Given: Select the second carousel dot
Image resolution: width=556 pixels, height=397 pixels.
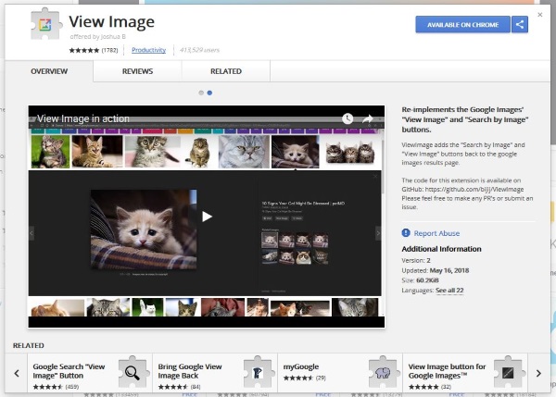Looking at the screenshot, I should coord(209,93).
